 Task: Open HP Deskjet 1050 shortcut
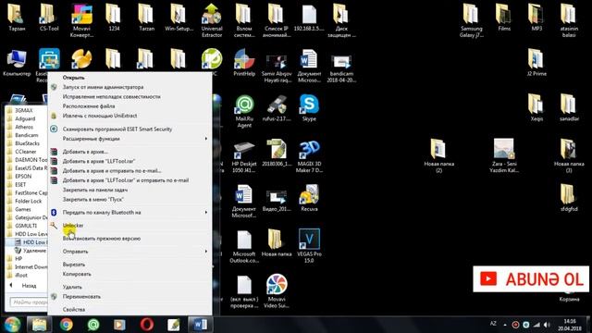point(244,156)
